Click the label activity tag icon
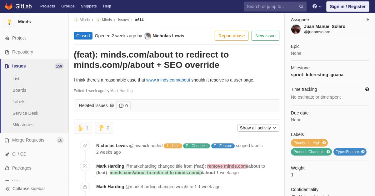Screen dimensions: 375x196 point(85,146)
